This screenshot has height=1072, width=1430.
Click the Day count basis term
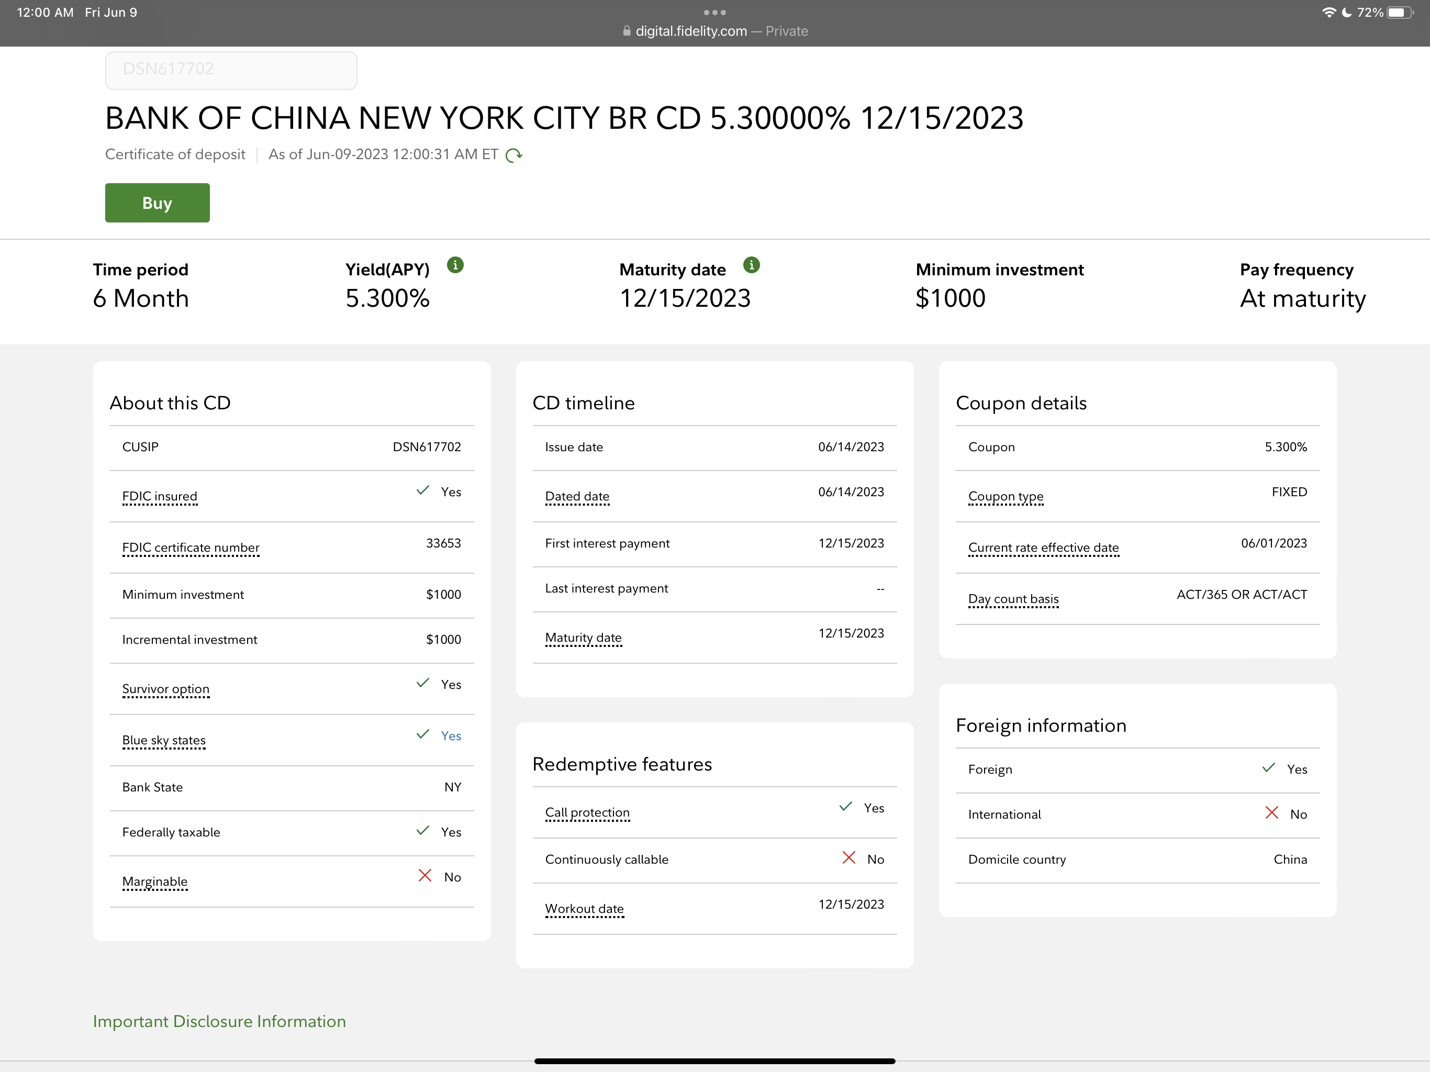(x=1013, y=599)
